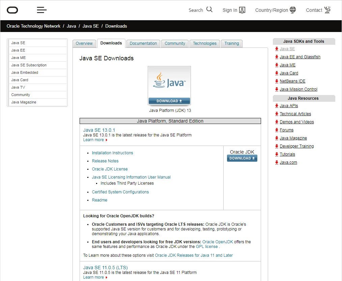Image resolution: width=342 pixels, height=281 pixels.
Task: Open Community in left sidebar
Action: point(37,95)
